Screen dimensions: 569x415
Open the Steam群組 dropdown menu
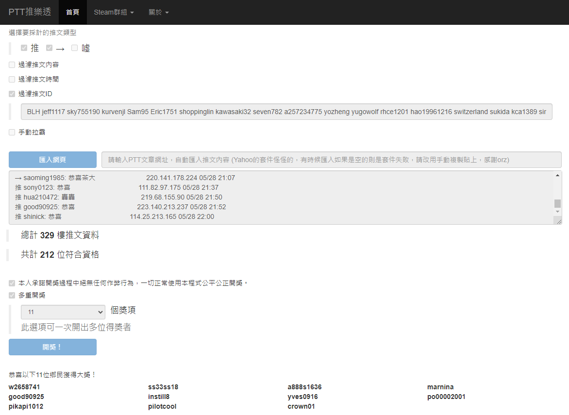click(114, 12)
